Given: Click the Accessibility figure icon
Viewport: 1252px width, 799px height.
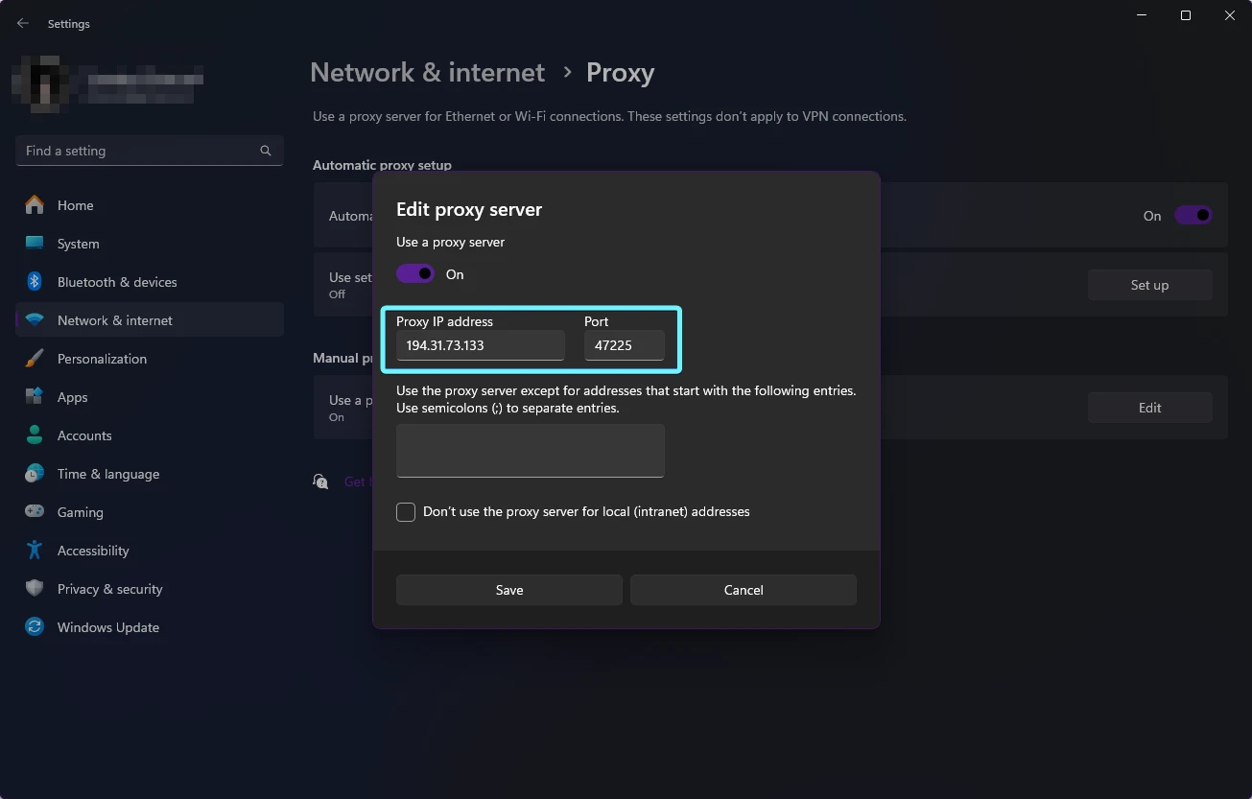Looking at the screenshot, I should (35, 551).
